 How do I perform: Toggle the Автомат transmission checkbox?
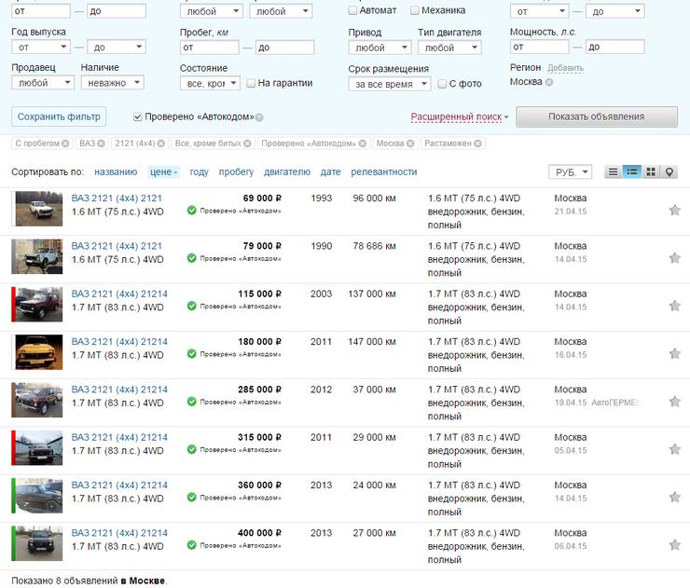(x=352, y=10)
